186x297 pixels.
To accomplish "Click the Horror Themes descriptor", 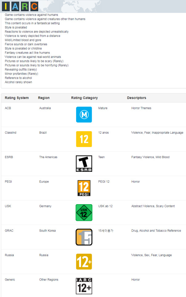I will (x=141, y=108).
